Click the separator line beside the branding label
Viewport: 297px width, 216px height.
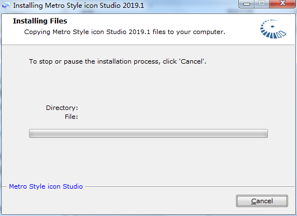190,187
